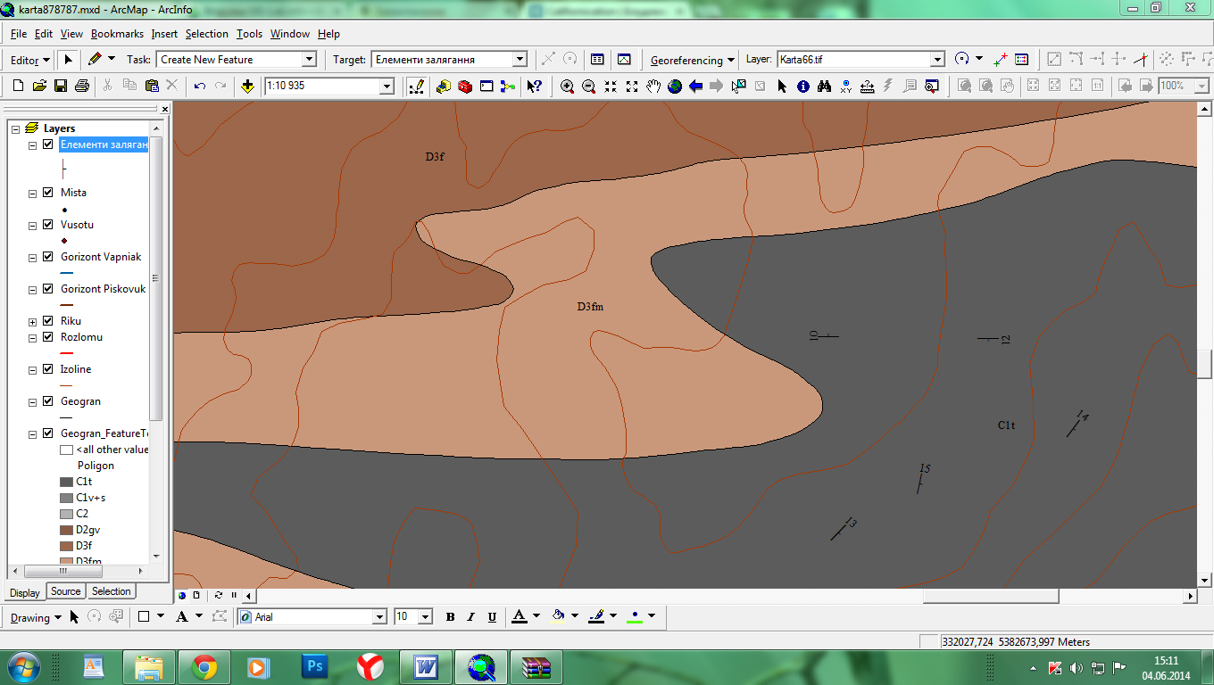The height and width of the screenshot is (685, 1214).
Task: Open the Bookmarks menu
Action: click(x=117, y=34)
